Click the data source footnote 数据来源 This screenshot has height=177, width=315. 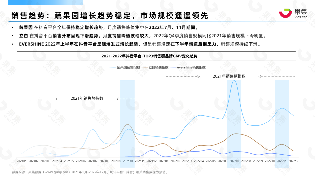point(90,172)
